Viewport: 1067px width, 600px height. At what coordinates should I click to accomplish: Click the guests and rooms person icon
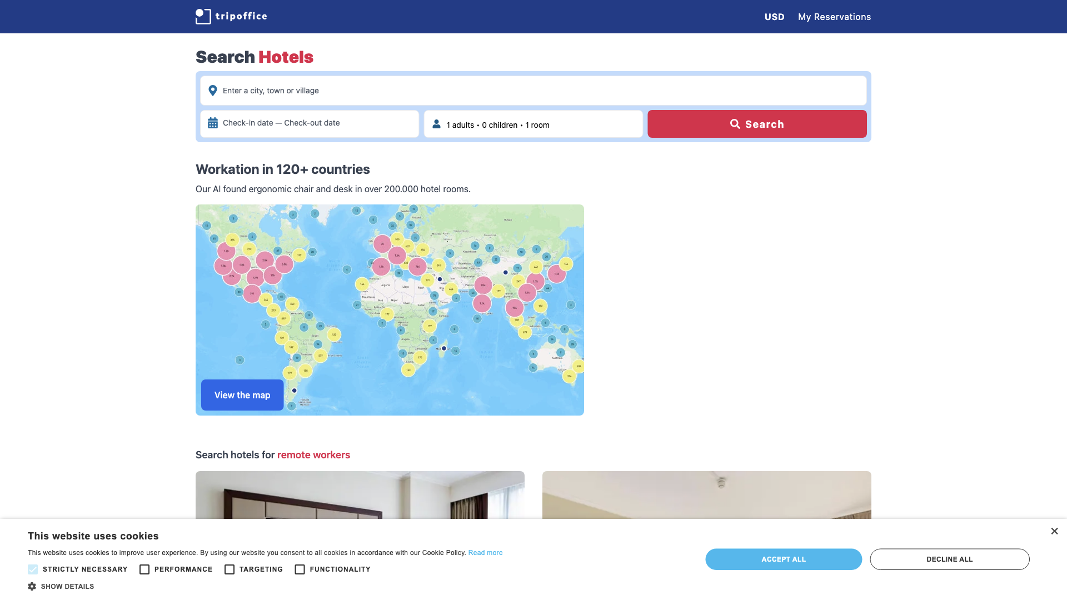437,124
